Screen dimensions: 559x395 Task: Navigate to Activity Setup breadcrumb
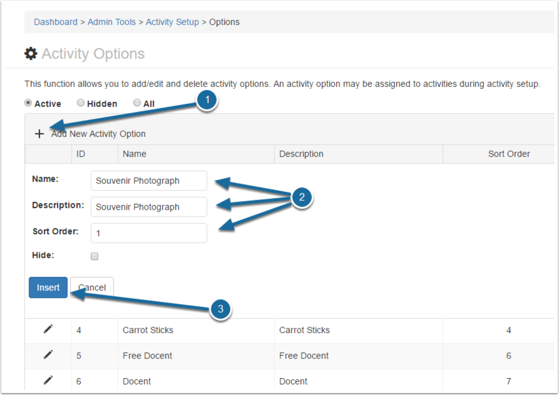(x=172, y=22)
